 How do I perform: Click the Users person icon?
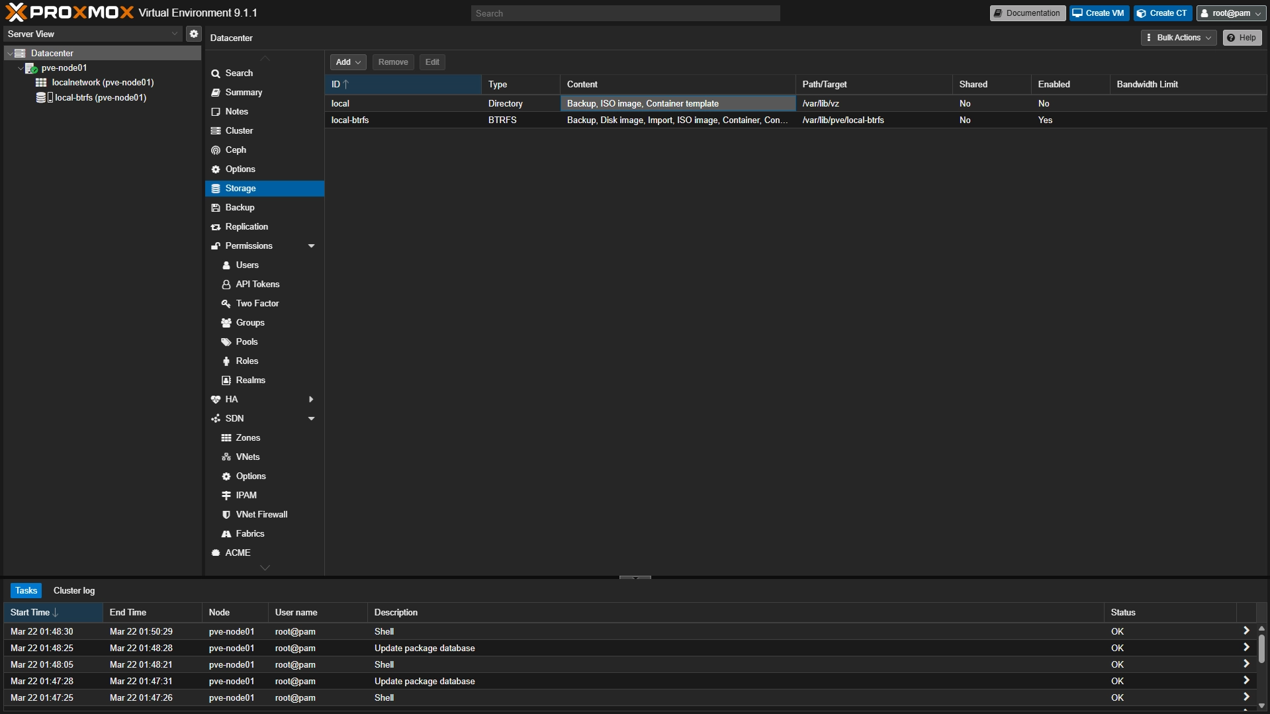coord(226,265)
